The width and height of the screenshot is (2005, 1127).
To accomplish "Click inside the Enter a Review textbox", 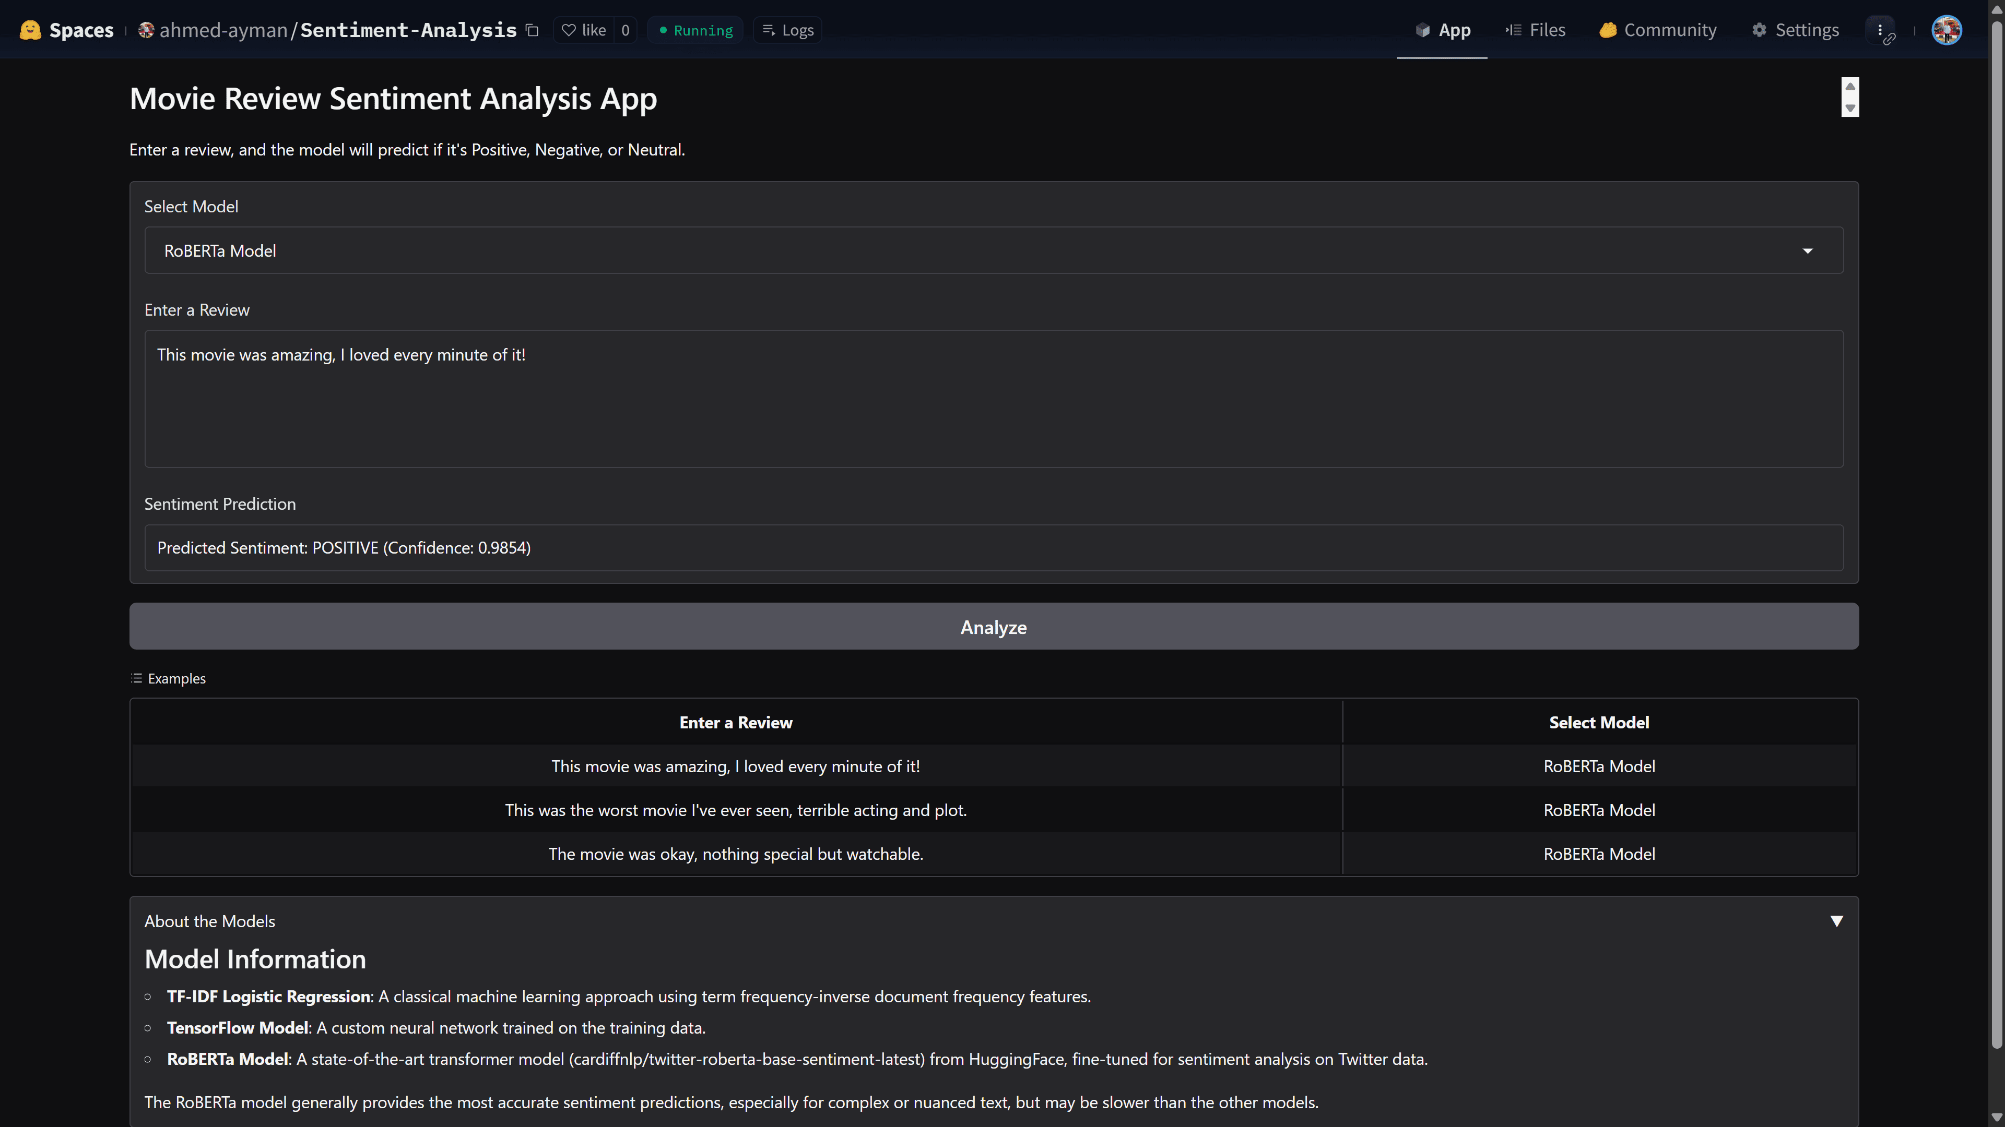I will pyautogui.click(x=993, y=399).
